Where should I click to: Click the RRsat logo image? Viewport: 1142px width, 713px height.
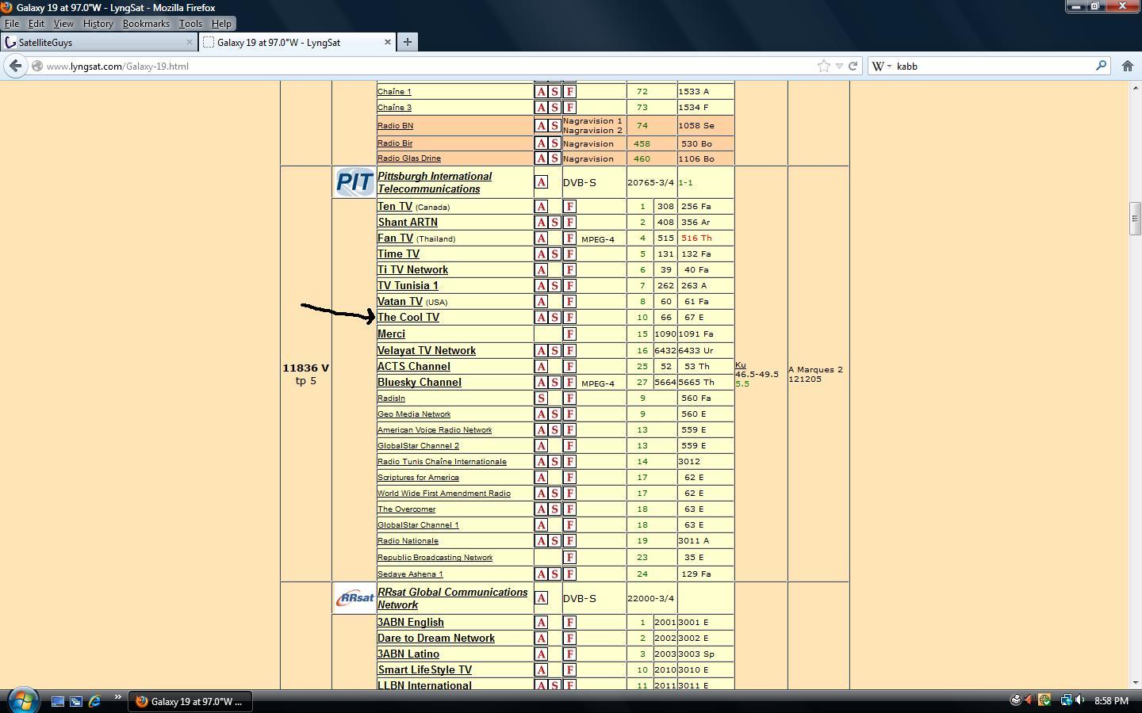point(354,598)
